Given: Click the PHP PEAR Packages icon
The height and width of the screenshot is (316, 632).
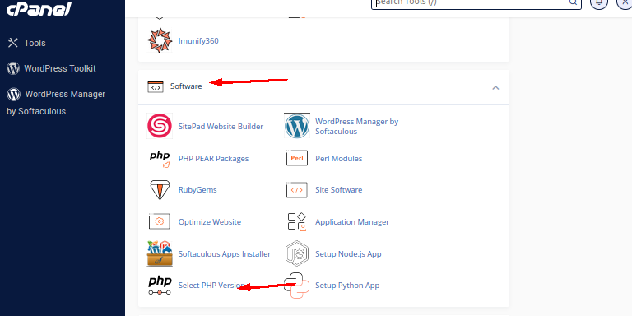Looking at the screenshot, I should coord(160,159).
